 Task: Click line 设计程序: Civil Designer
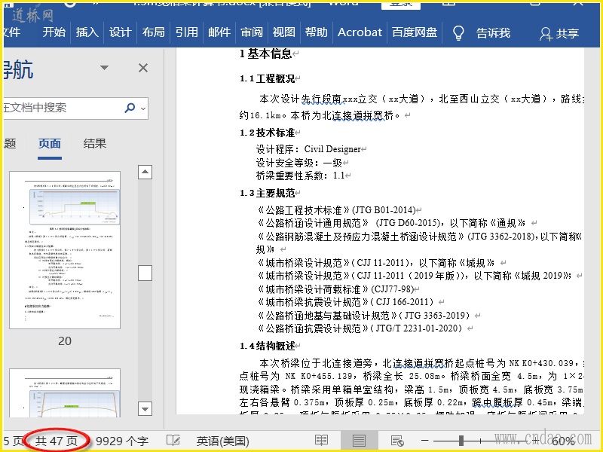(309, 149)
